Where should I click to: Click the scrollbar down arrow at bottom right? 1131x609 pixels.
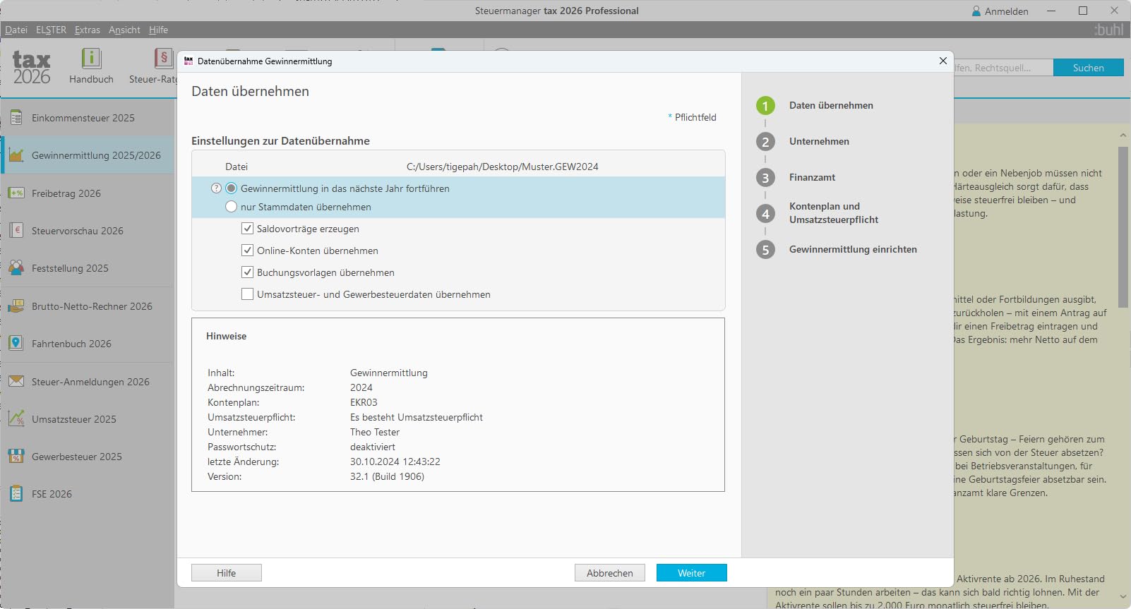(x=1123, y=597)
